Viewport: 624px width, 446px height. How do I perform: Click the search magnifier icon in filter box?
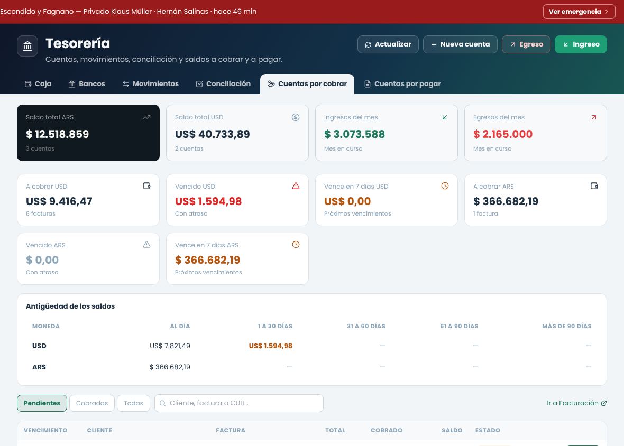tap(162, 403)
